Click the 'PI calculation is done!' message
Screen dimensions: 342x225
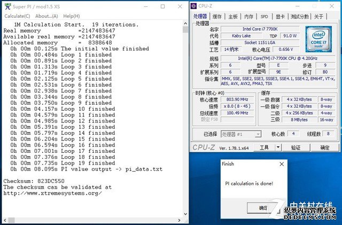249,183
